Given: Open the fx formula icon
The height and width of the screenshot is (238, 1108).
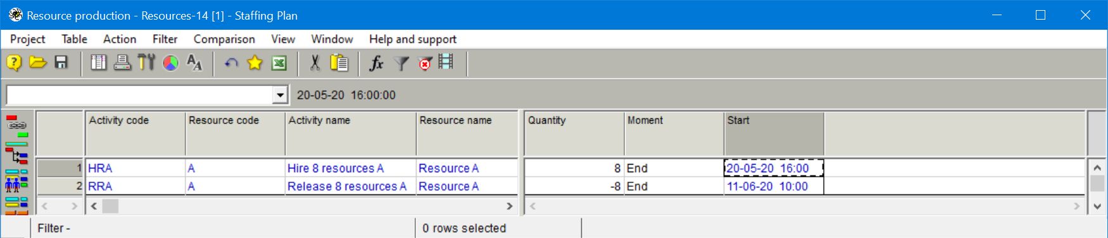Looking at the screenshot, I should [376, 63].
